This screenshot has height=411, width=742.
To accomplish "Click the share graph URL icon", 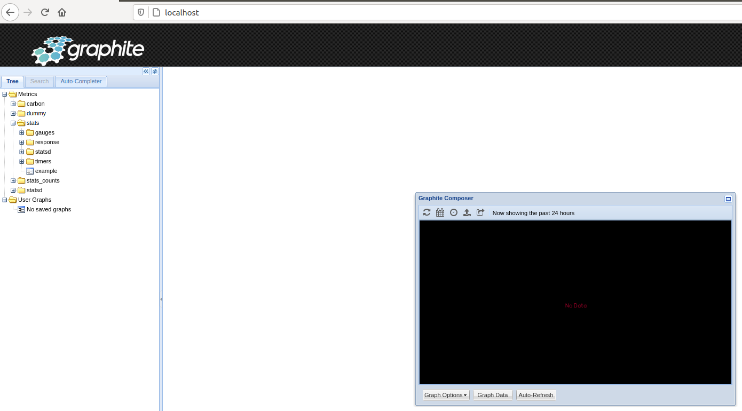I will (x=480, y=212).
